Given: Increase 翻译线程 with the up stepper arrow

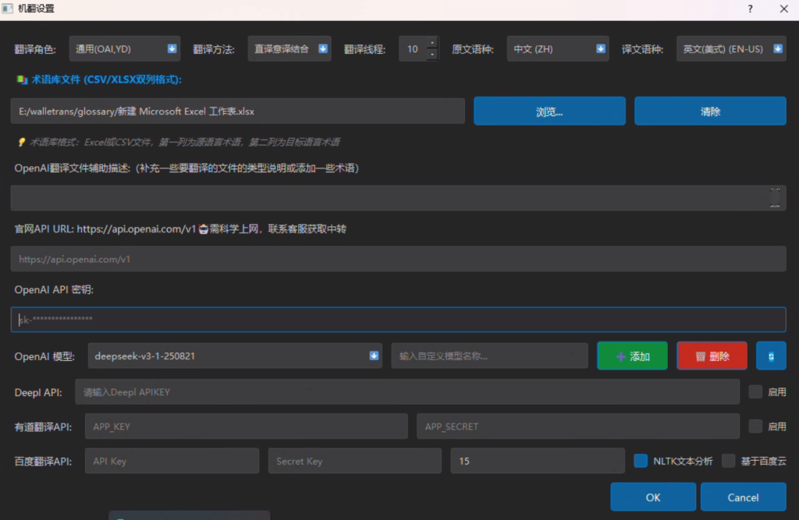Looking at the screenshot, I should [x=434, y=44].
